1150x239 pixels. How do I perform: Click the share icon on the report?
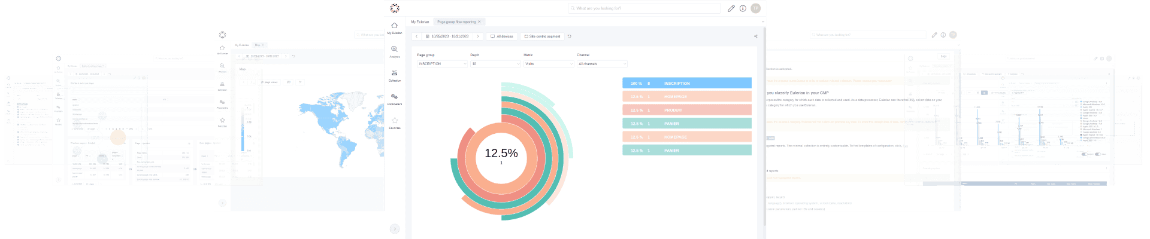(755, 36)
